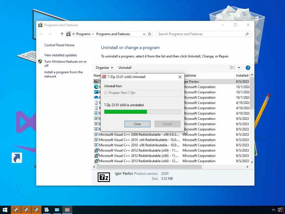
Task: Select Microsoft Visual C++ 2008 Redistributable - x86 9.0.3
Action: click(x=139, y=135)
